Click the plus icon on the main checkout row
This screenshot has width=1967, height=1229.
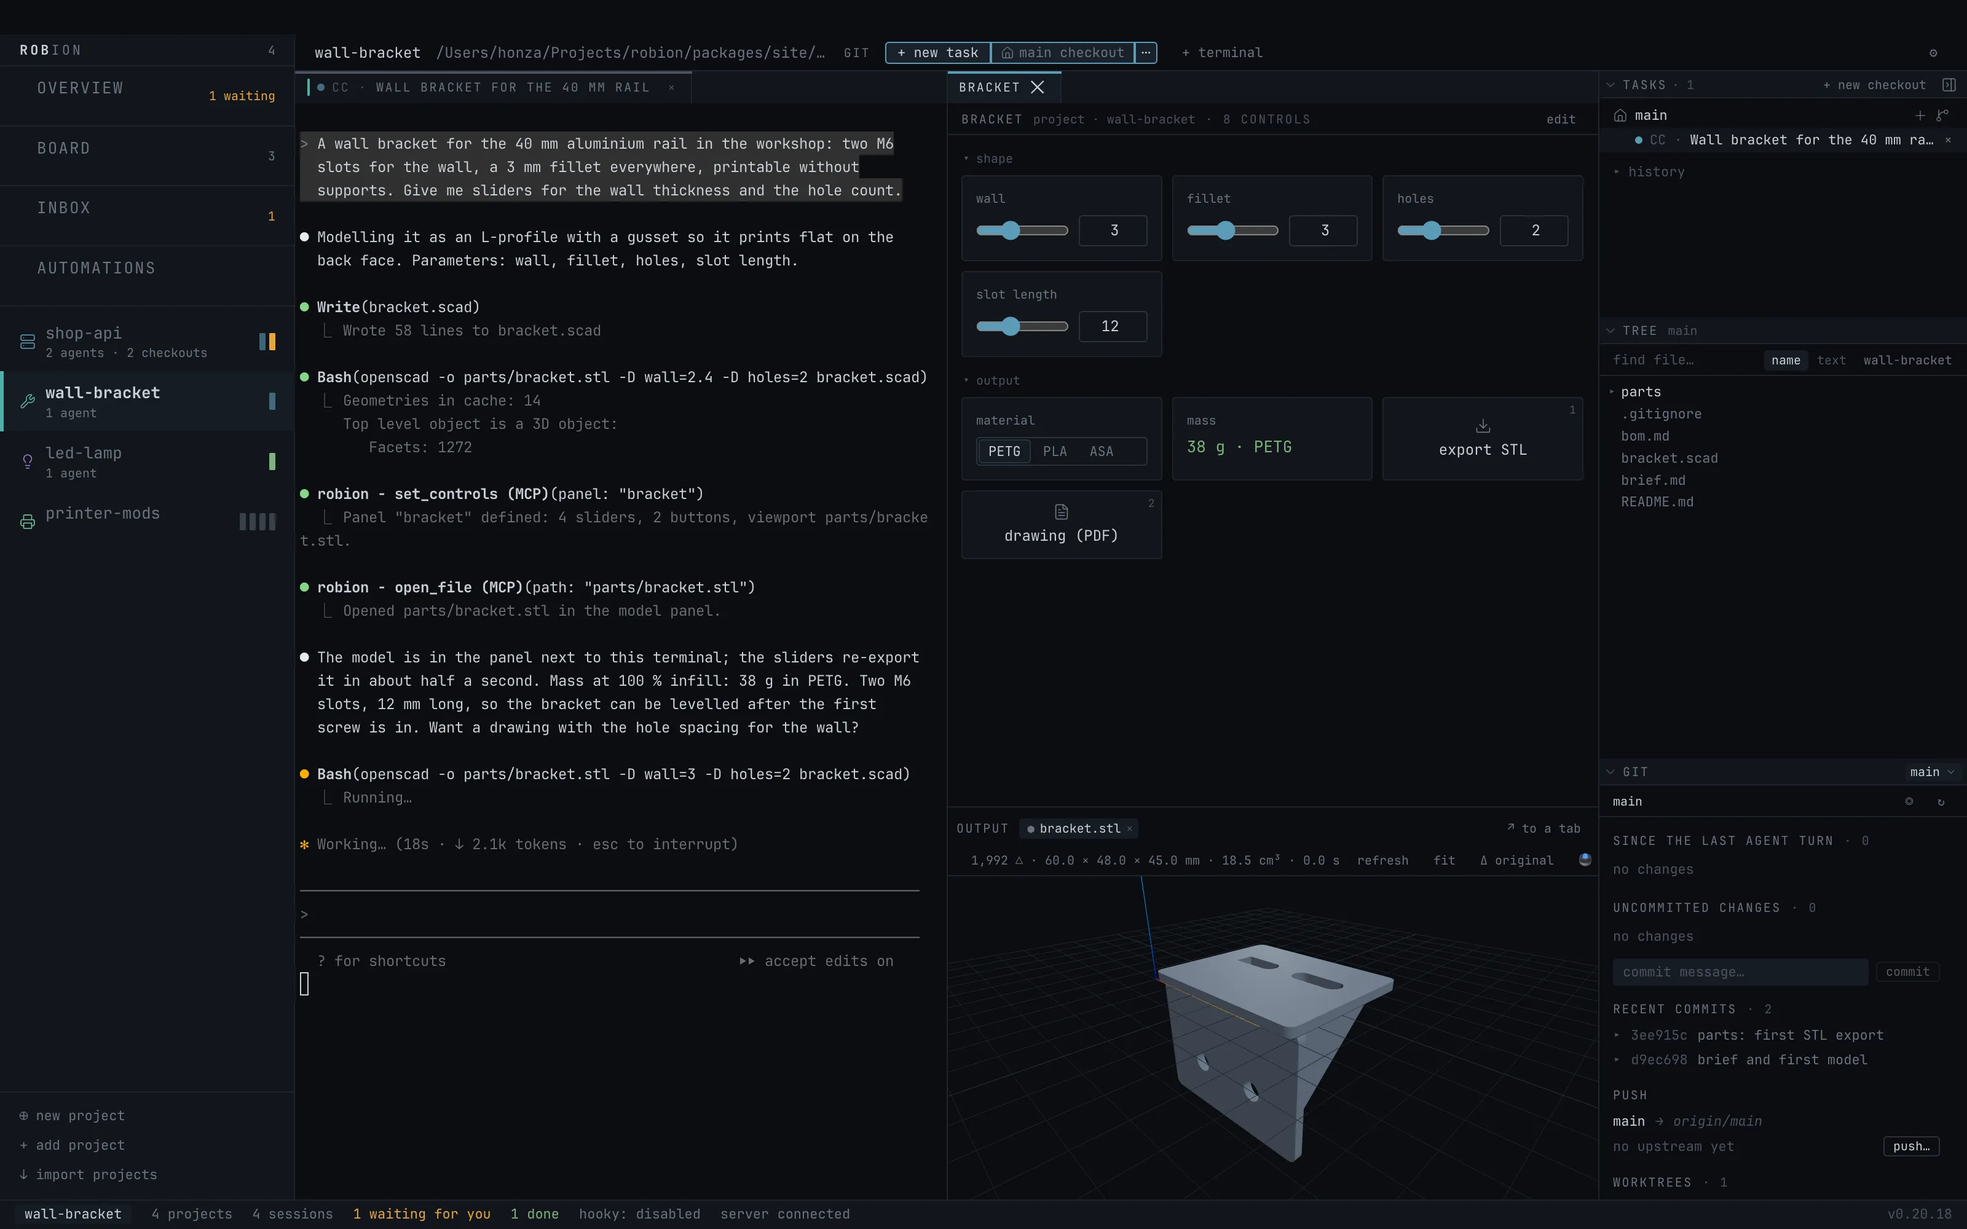[1920, 116]
